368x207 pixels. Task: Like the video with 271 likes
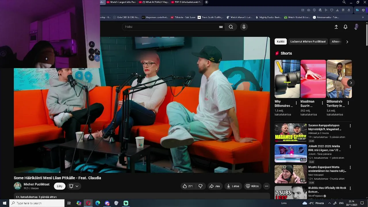tap(188, 186)
